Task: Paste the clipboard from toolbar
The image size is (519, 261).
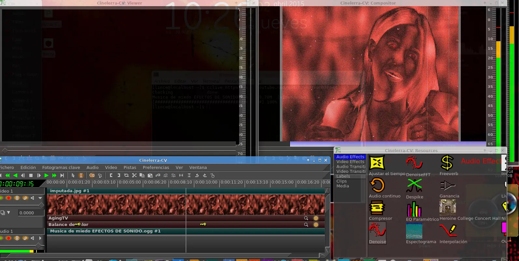Action: click(150, 175)
